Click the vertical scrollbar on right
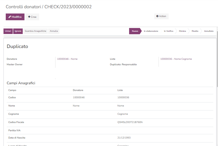The width and height of the screenshot is (218, 146). point(217,62)
